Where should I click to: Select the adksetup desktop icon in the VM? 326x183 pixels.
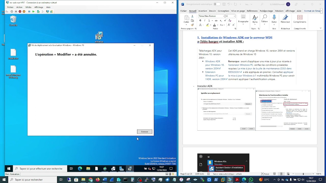click(x=99, y=37)
